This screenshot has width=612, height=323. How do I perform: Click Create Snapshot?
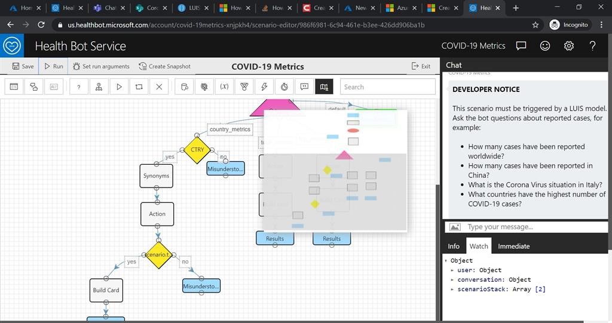(x=165, y=66)
